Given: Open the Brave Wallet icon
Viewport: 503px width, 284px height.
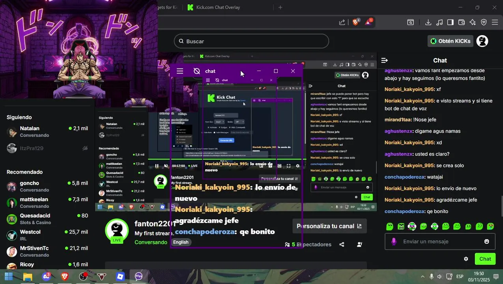Looking at the screenshot, I should pyautogui.click(x=462, y=22).
